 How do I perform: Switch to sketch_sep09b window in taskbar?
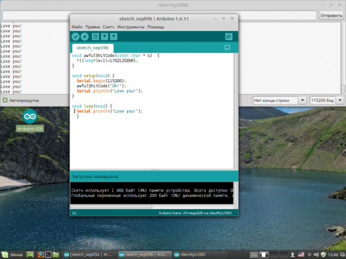point(144,255)
